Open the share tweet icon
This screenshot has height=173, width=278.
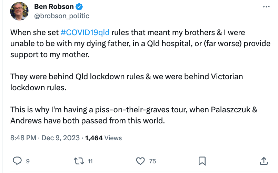pos(263,161)
